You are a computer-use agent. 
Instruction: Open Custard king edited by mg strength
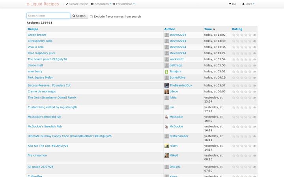pyautogui.click(x=52, y=107)
